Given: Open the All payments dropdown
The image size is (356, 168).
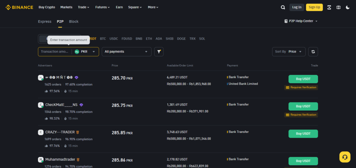Looking at the screenshot, I should tap(127, 52).
